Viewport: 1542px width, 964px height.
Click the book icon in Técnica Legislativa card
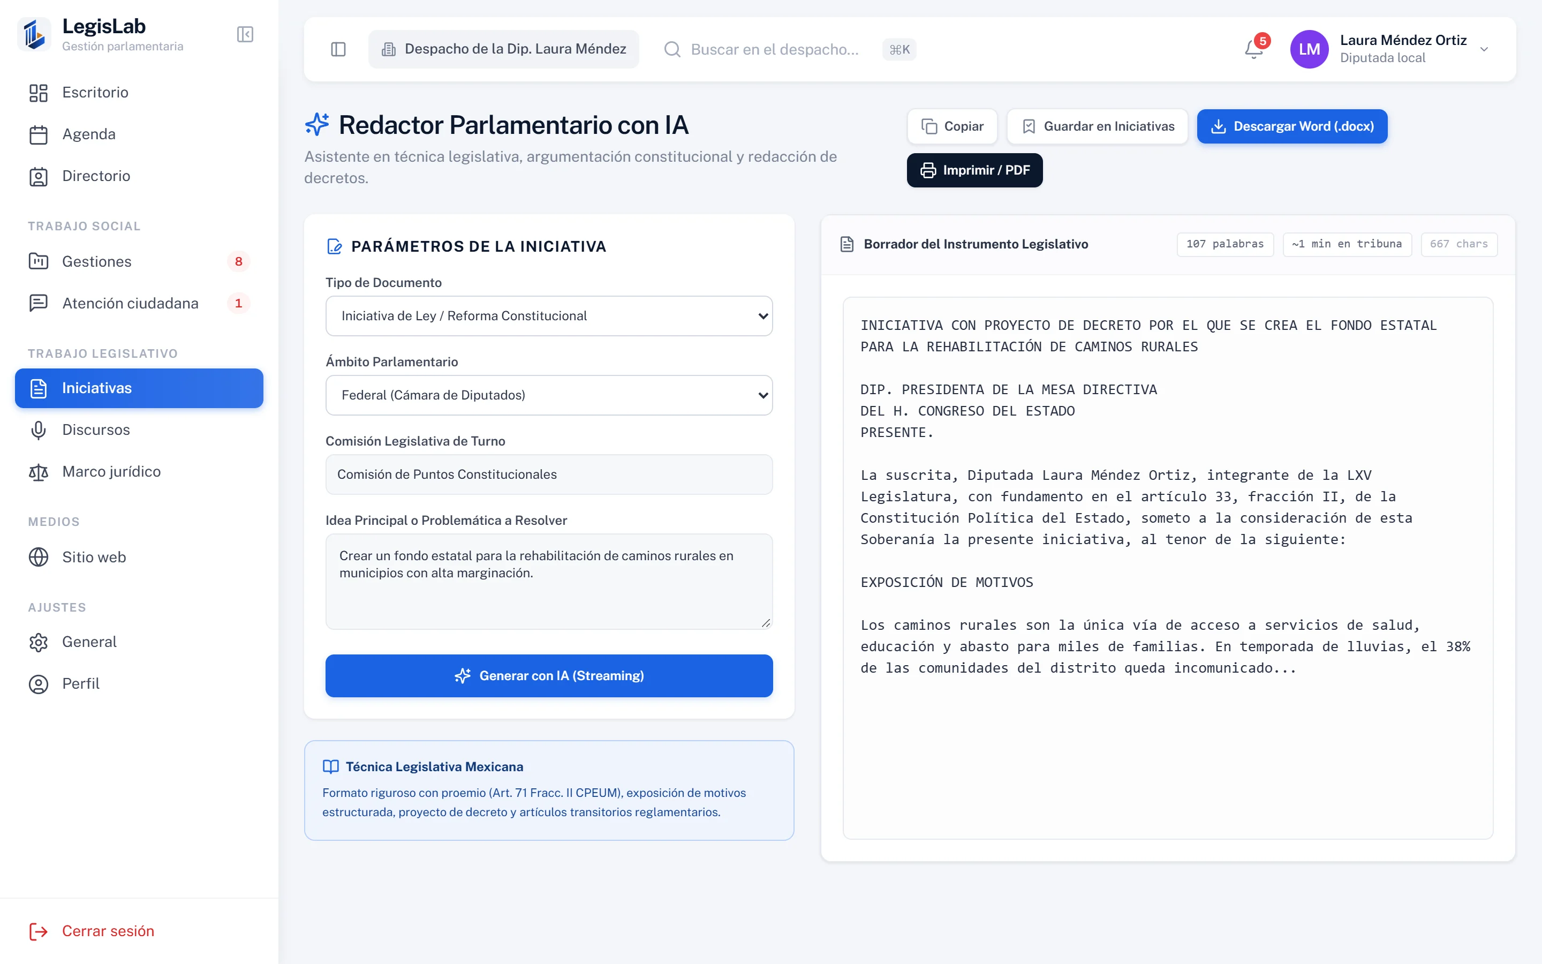[x=331, y=767]
